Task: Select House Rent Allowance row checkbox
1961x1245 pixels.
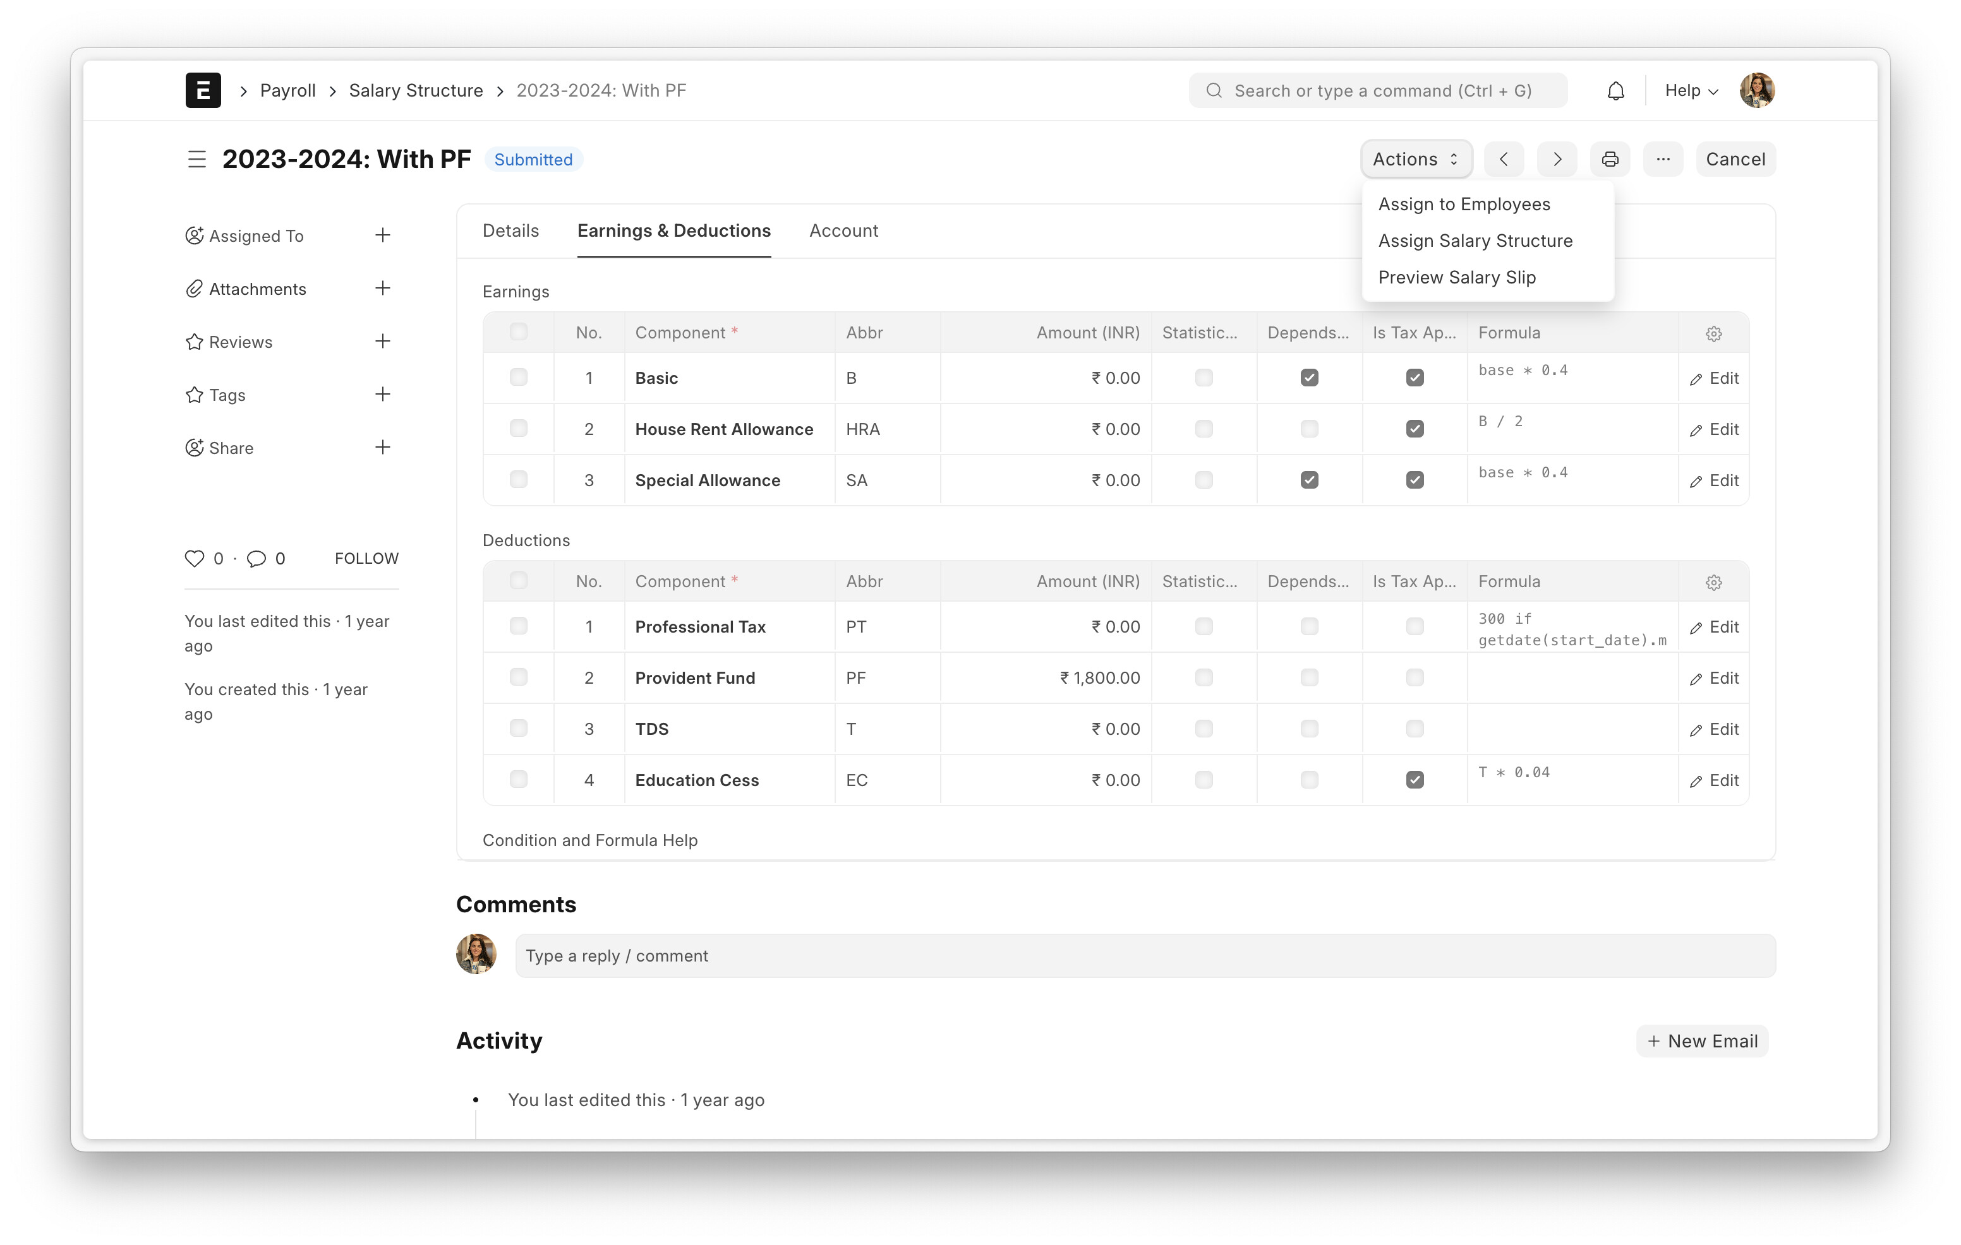Action: pos(519,429)
